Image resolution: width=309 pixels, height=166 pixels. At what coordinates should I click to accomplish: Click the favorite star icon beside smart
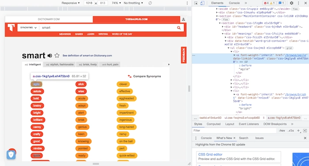57,55
